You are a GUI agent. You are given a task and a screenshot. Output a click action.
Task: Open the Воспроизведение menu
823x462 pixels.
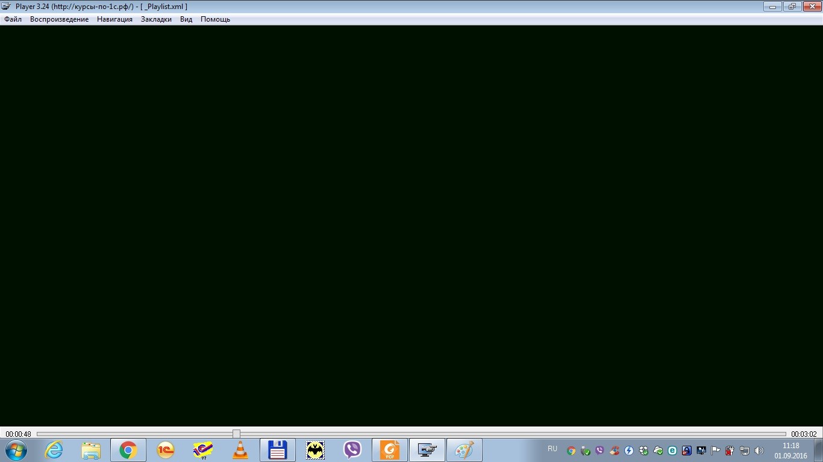pos(59,19)
